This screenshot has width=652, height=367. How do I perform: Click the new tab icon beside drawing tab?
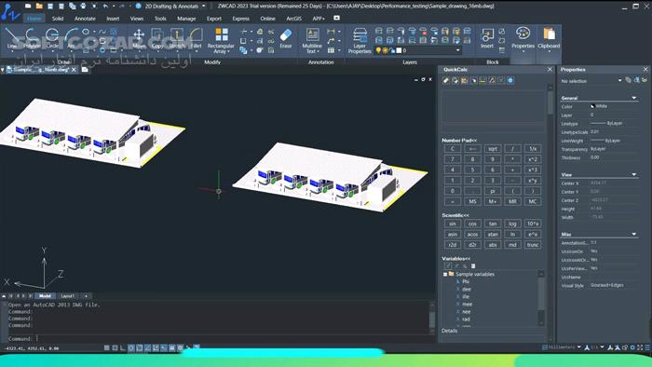[85, 70]
